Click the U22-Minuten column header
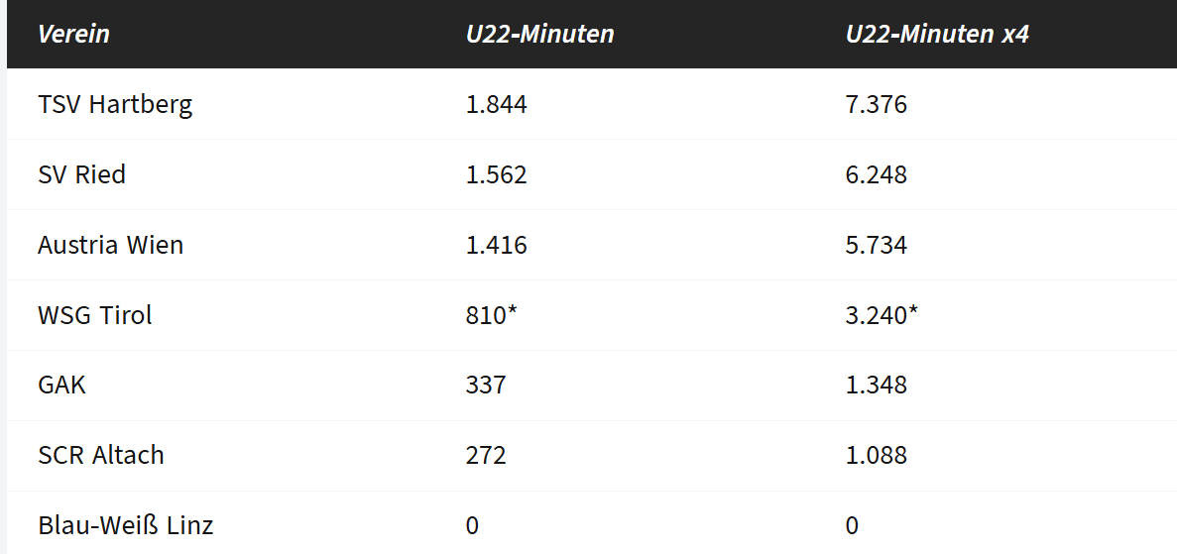Screen dimensions: 1177x554 [x=539, y=35]
